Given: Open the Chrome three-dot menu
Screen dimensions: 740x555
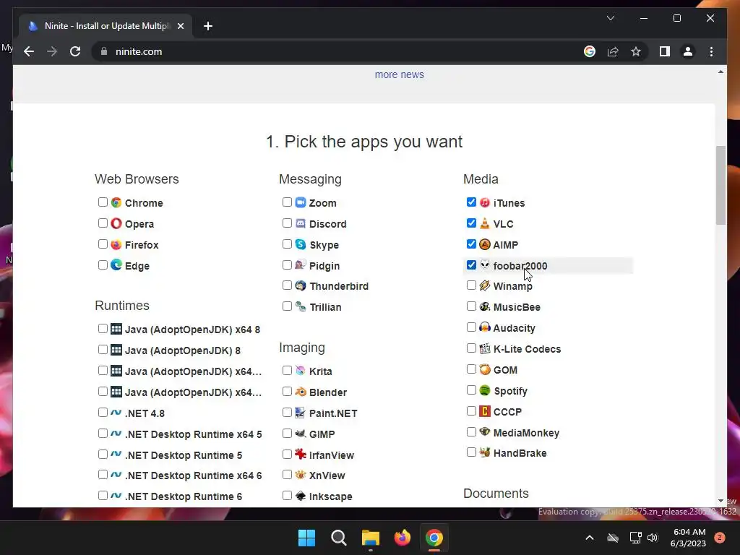Looking at the screenshot, I should (711, 51).
